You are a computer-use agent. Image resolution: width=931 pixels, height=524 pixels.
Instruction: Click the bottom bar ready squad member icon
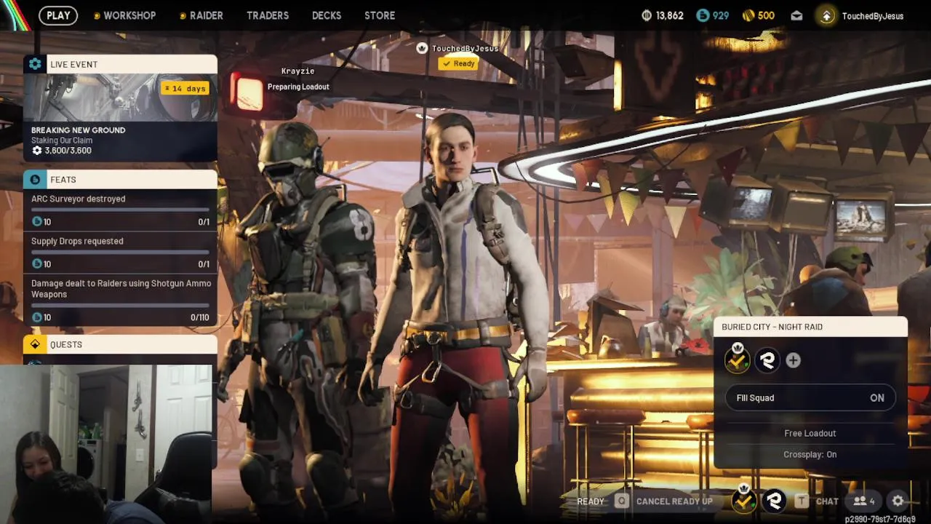[743, 499]
